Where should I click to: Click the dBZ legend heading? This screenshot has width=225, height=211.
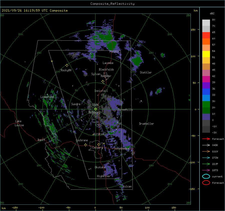click(x=212, y=14)
